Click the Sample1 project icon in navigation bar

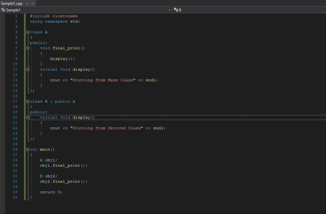click(3, 10)
